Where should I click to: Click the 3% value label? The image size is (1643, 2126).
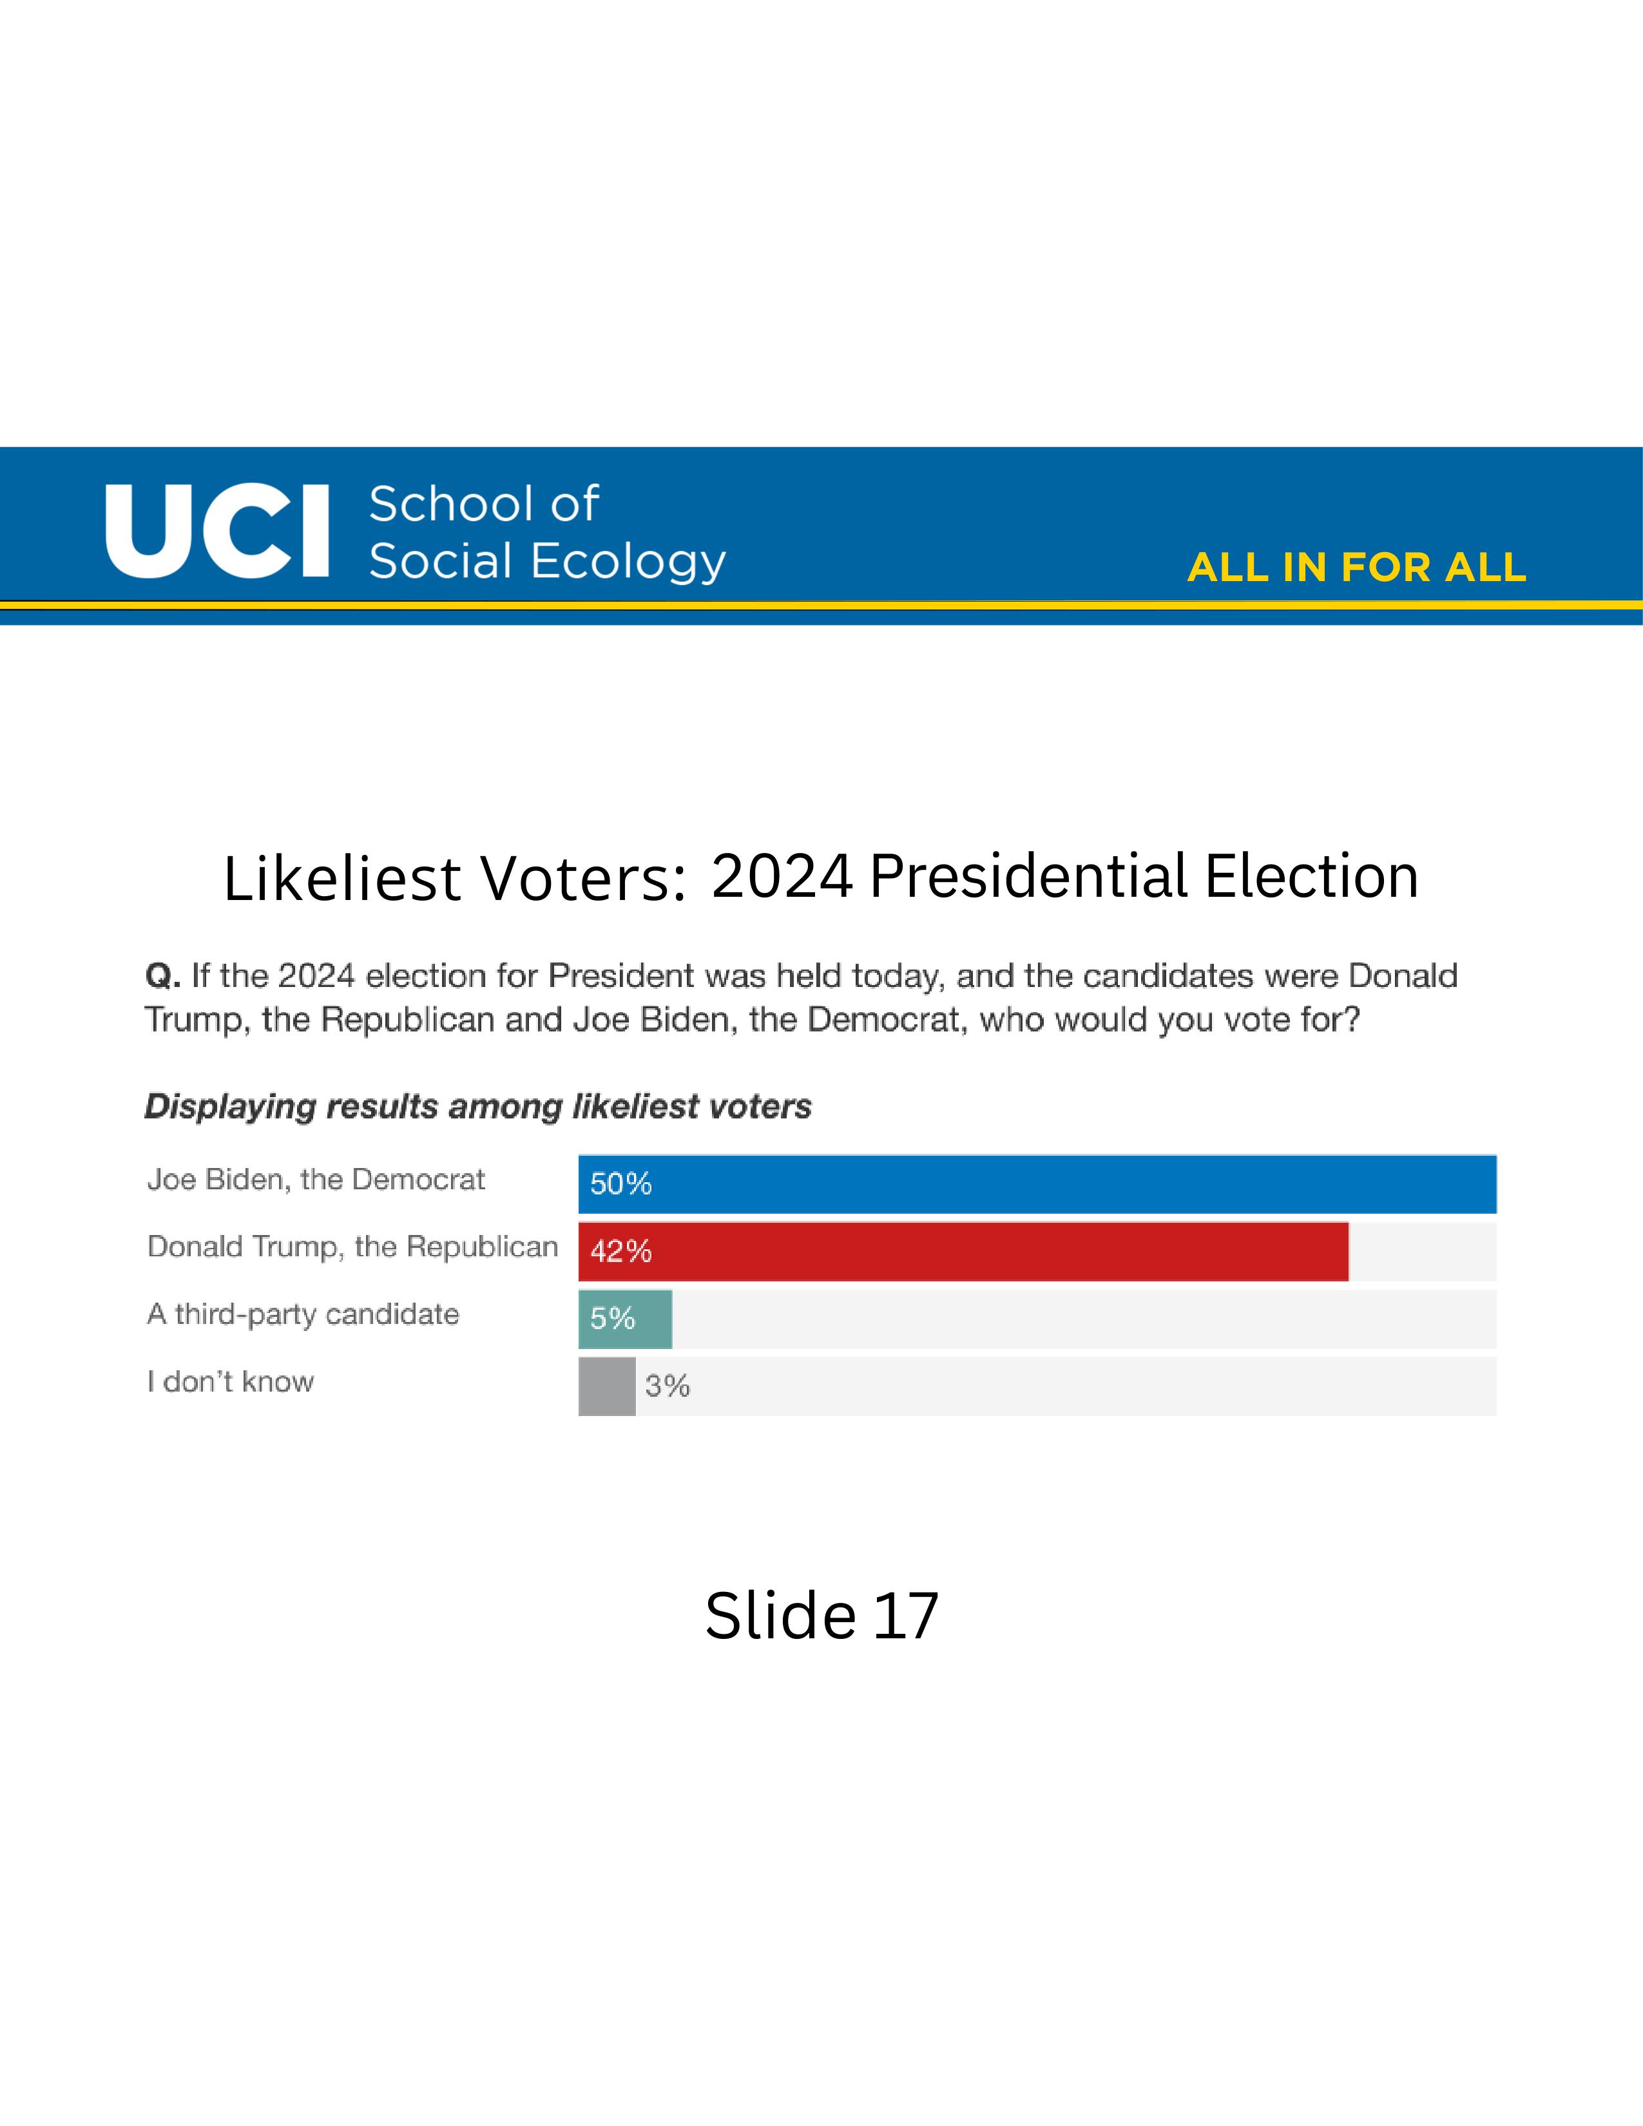[668, 1385]
